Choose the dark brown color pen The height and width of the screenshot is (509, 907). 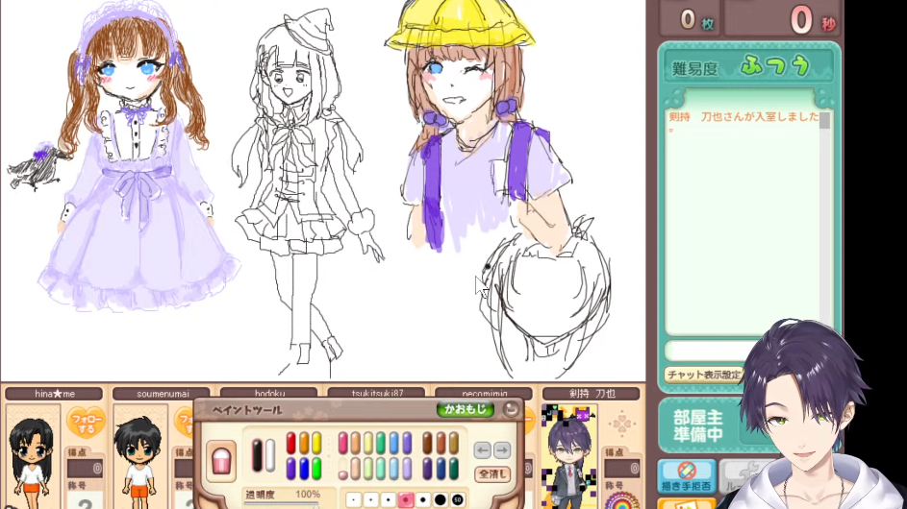[427, 443]
